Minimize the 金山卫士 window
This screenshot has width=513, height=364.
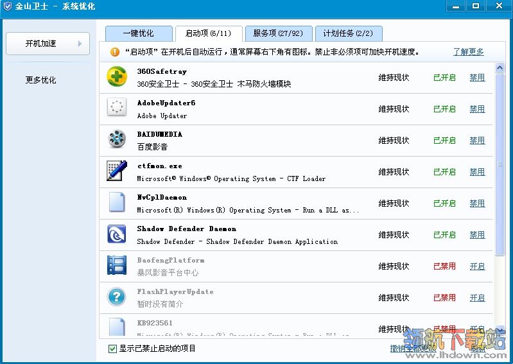pyautogui.click(x=456, y=6)
